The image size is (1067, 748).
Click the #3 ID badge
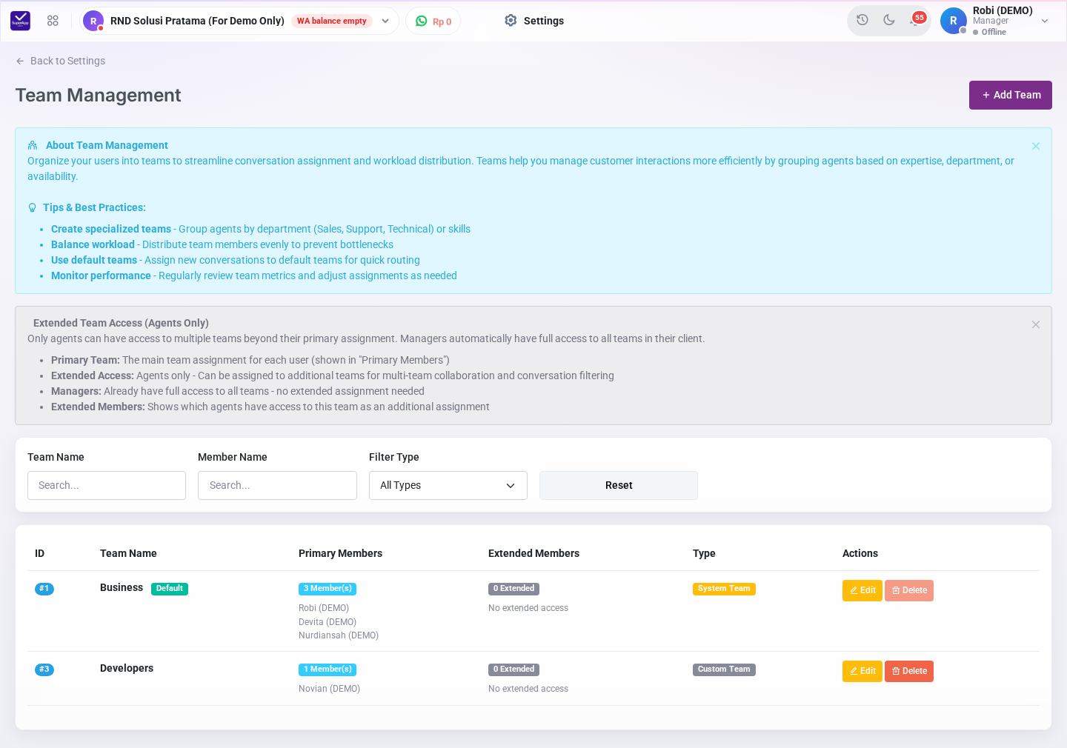click(x=44, y=669)
